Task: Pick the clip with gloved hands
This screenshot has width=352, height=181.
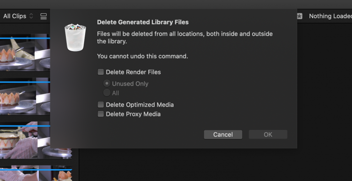Action: click(25, 140)
